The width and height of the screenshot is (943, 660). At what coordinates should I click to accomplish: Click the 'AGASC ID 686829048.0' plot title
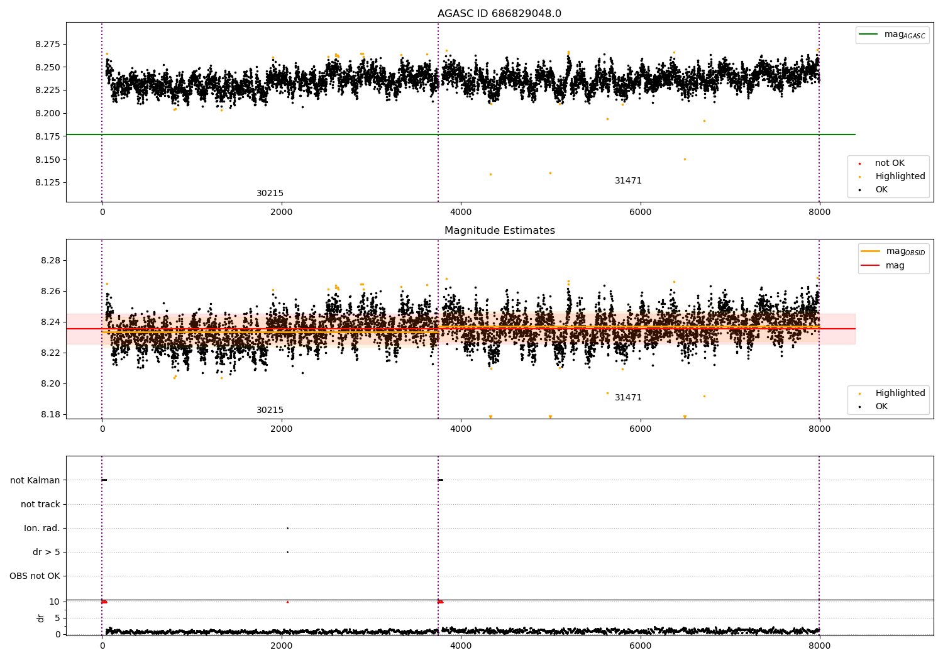(499, 14)
